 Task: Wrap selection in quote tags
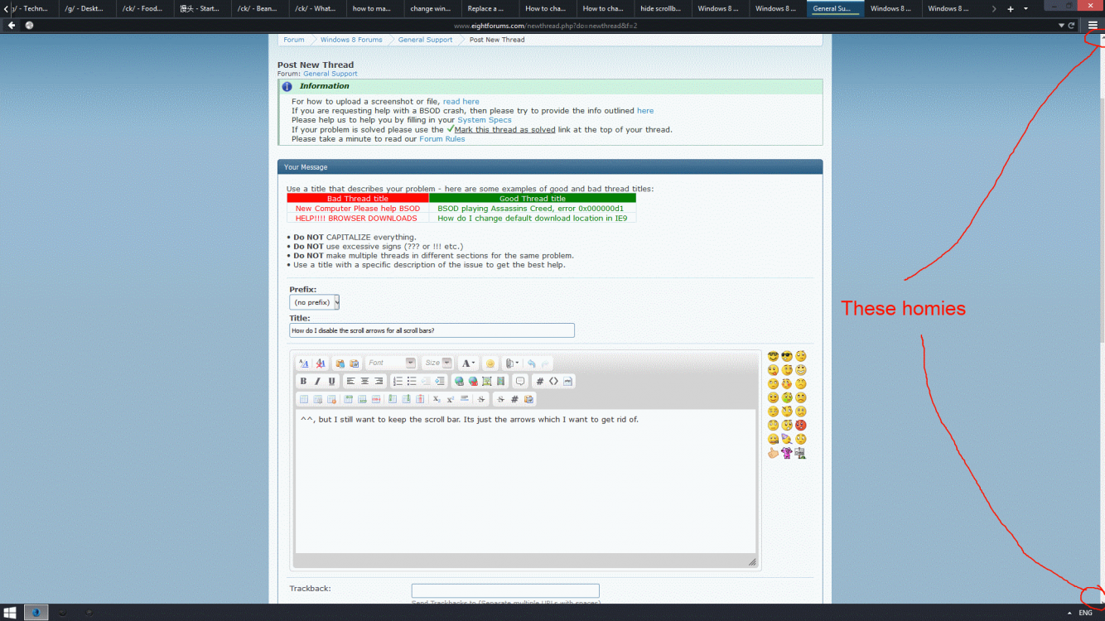(520, 381)
